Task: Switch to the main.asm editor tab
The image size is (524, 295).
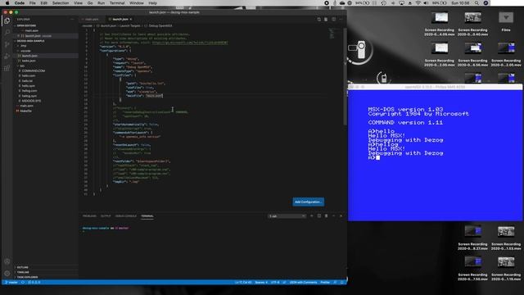Action: [91, 20]
